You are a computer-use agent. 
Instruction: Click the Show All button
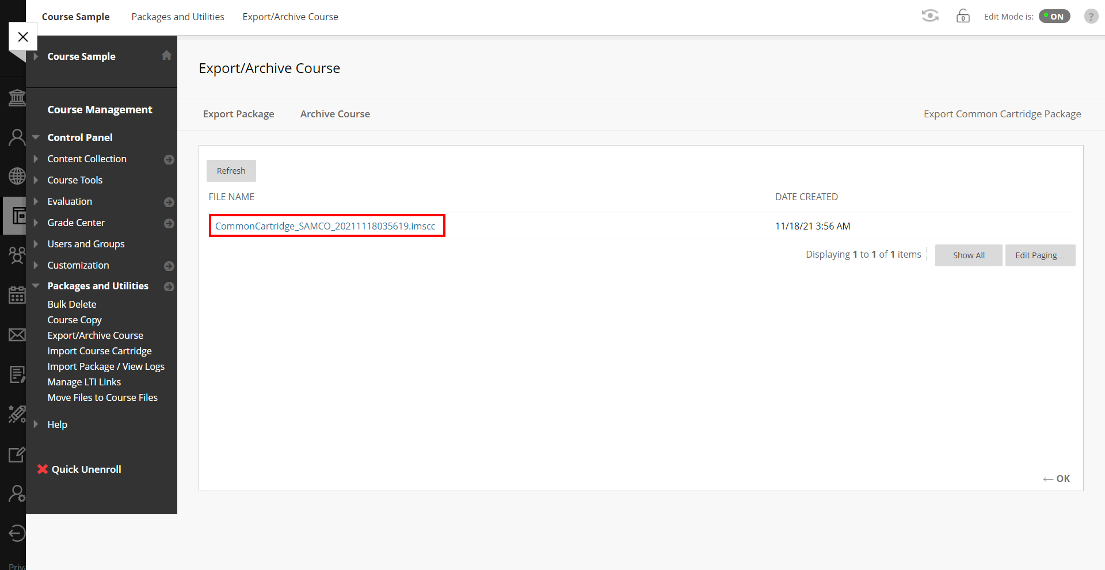coord(969,255)
